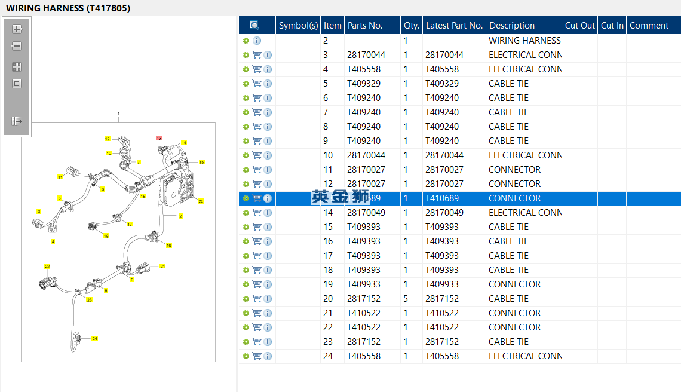Click latest part number 28170049 cell
681x392 pixels.
coord(444,213)
